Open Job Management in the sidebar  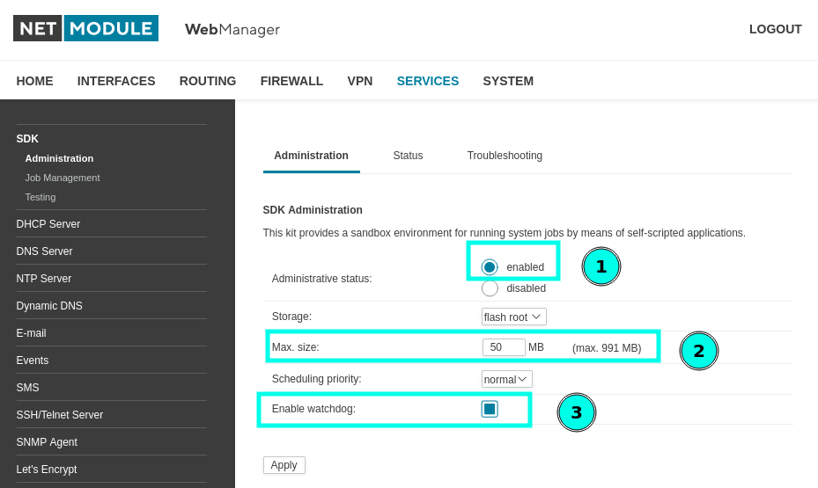63,178
